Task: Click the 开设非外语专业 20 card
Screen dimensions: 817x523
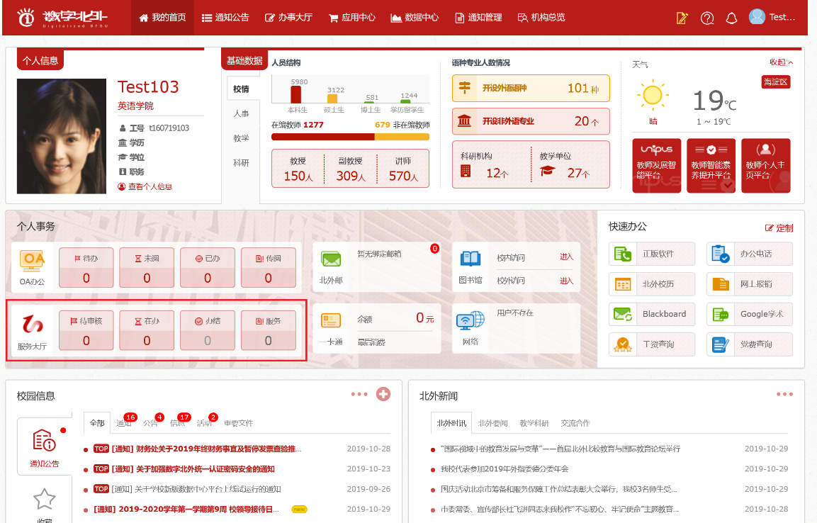Action: [531, 121]
